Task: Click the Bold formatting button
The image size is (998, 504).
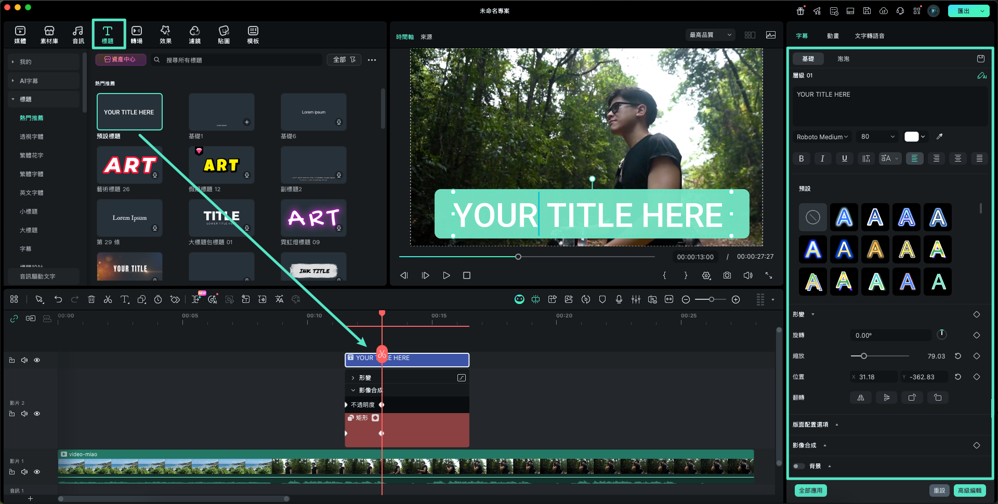Action: [801, 158]
